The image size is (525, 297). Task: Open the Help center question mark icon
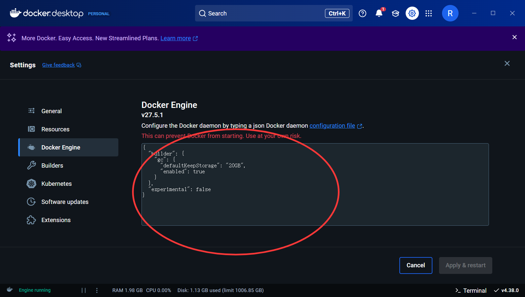(x=362, y=13)
